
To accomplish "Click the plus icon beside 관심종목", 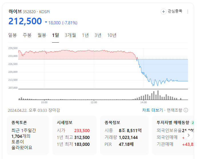I will click(x=164, y=11).
